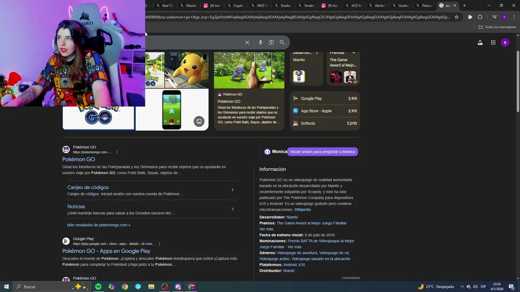The height and width of the screenshot is (292, 520).
Task: Click the page vertical scrollbar
Action: [518, 81]
